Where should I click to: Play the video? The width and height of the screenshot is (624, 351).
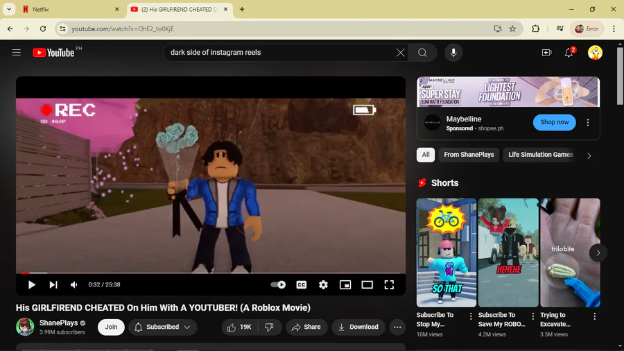coord(31,284)
